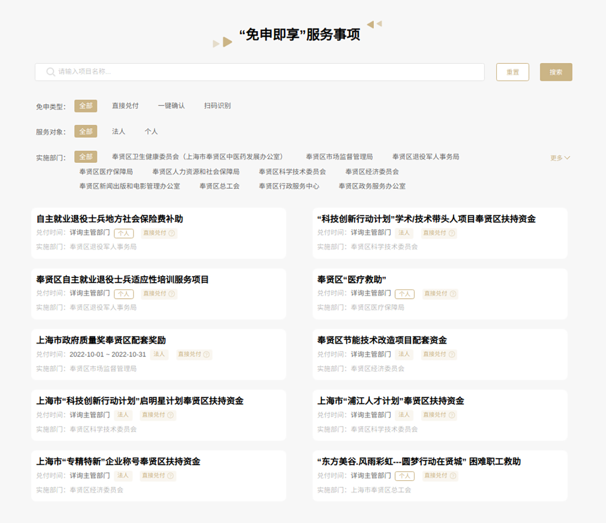Click help icon in 奉贤区自主就业退役士兵适应性培训服务项目 card
This screenshot has height=523, width=606.
point(171,294)
